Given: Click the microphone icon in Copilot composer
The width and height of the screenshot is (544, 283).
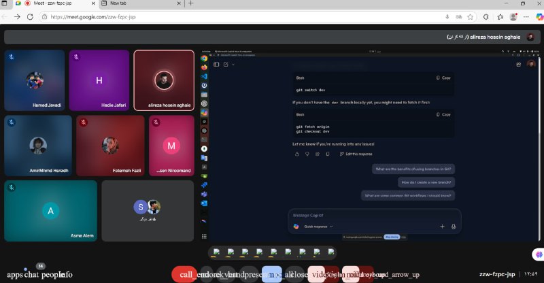Looking at the screenshot, I should tap(454, 227).
